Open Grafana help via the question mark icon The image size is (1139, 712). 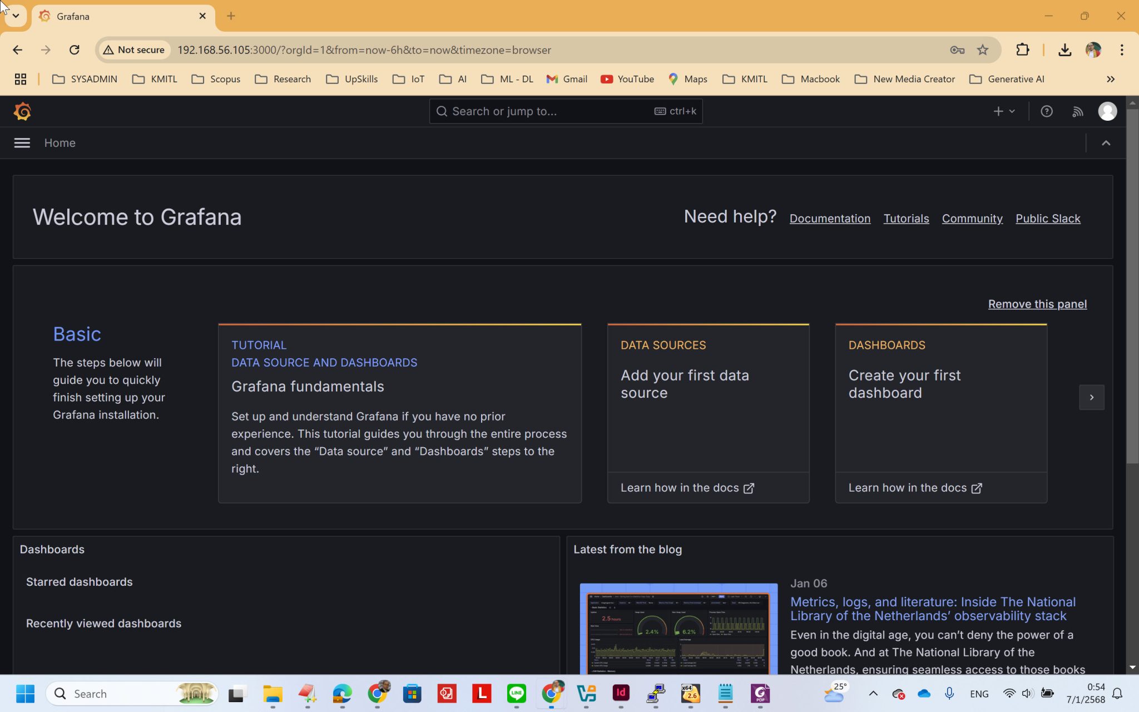point(1047,111)
